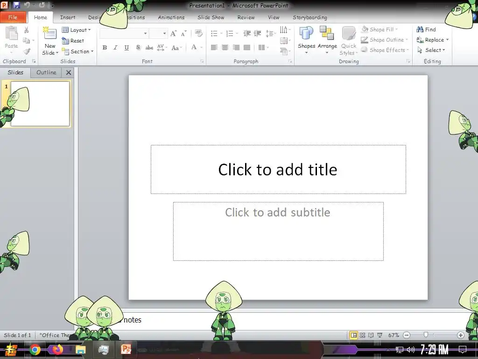This screenshot has width=478, height=359.
Task: Close the Slides/Outline pane
Action: (69, 72)
